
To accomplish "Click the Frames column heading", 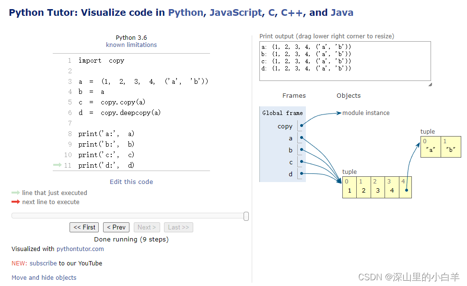I will click(x=294, y=96).
